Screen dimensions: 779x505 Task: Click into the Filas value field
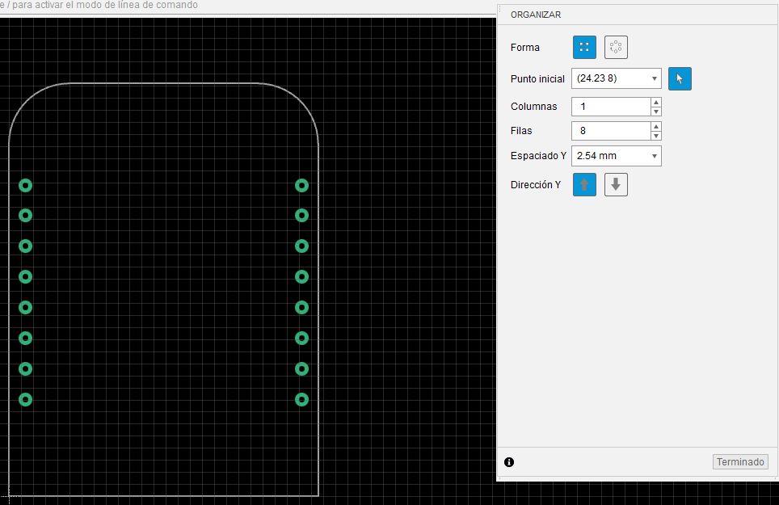click(x=611, y=131)
